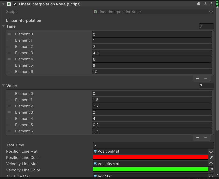
Task: Click the LinearInterpolation header label
Action: [x=24, y=21]
